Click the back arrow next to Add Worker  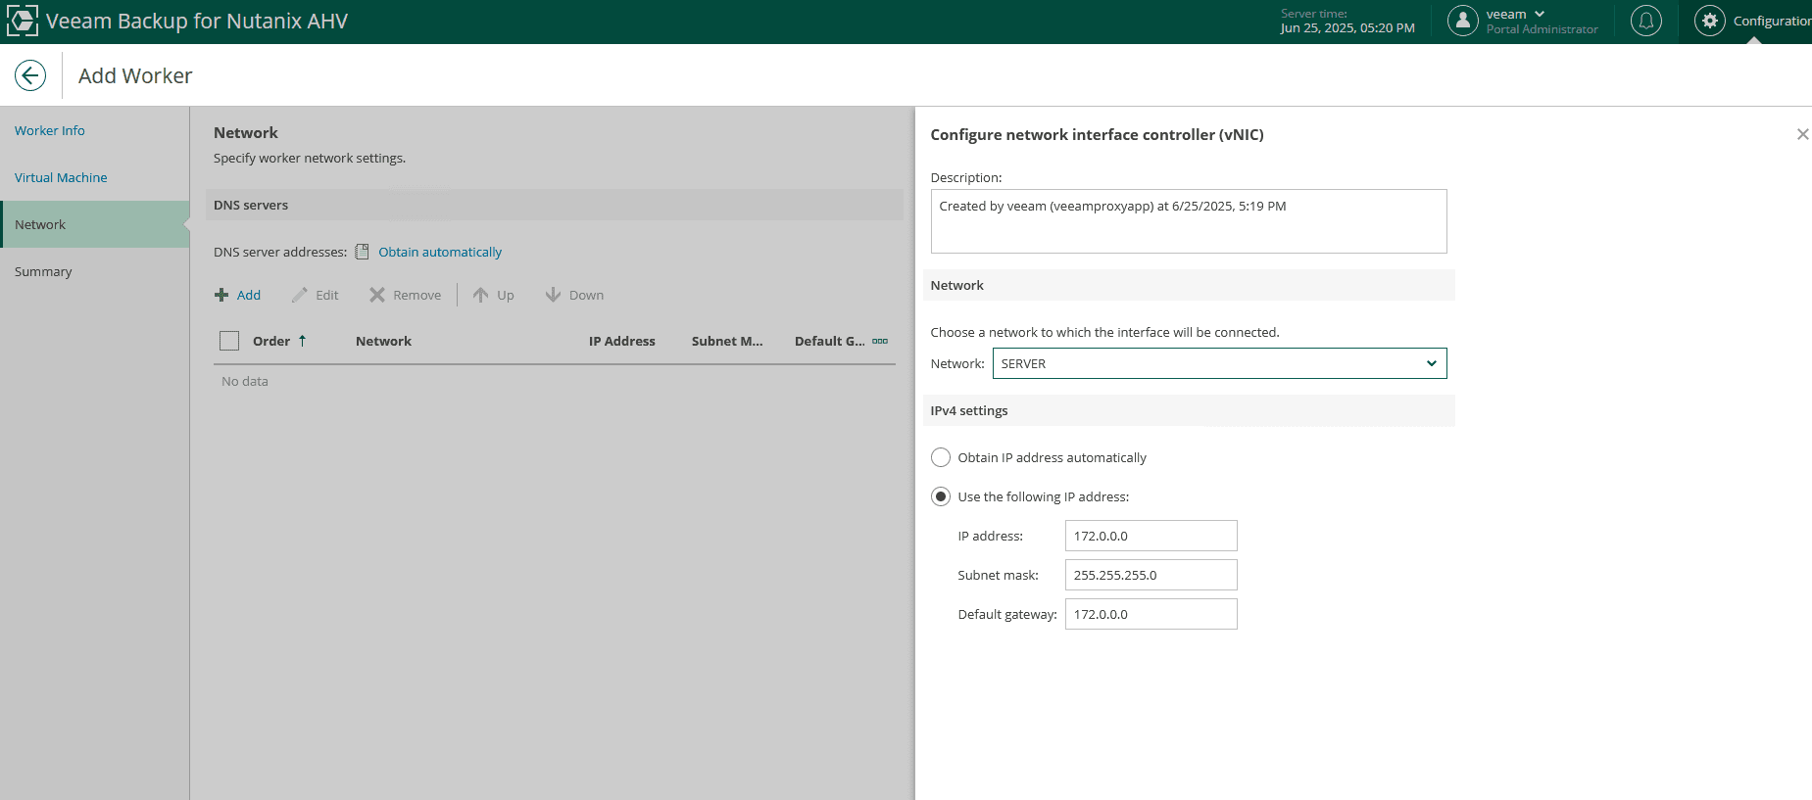[30, 75]
